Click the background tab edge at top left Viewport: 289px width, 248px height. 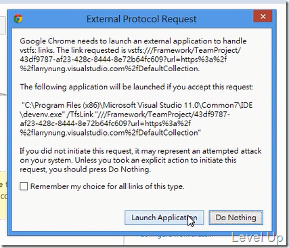point(3,25)
